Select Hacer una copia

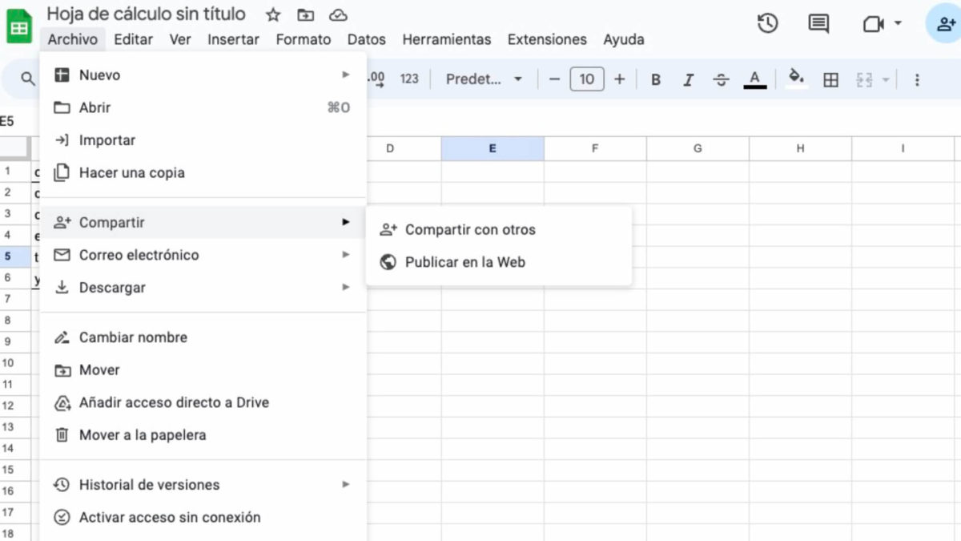pyautogui.click(x=203, y=172)
